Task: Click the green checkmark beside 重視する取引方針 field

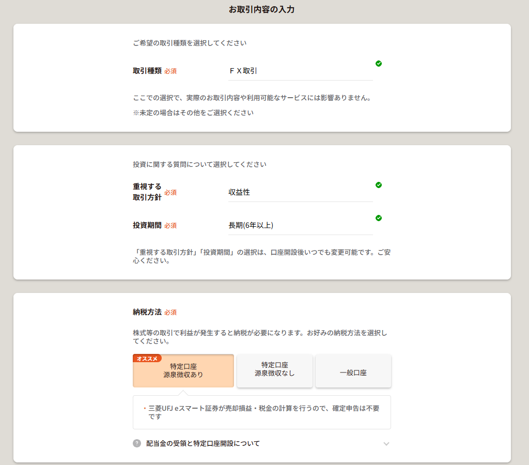Action: [379, 185]
